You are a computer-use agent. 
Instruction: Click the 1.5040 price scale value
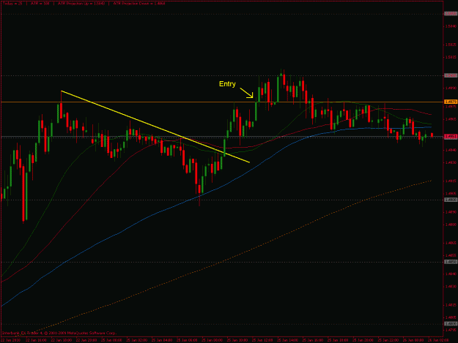[451, 26]
